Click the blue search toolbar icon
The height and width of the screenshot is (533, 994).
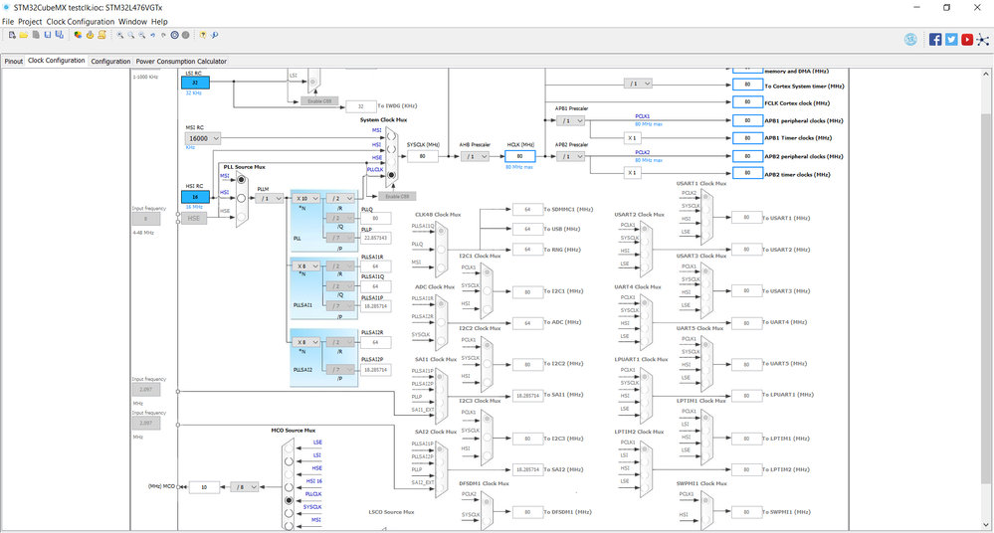point(214,36)
